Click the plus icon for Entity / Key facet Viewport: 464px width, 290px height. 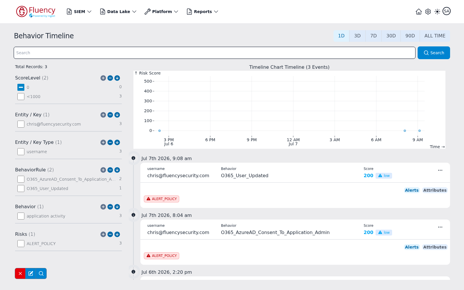103,115
